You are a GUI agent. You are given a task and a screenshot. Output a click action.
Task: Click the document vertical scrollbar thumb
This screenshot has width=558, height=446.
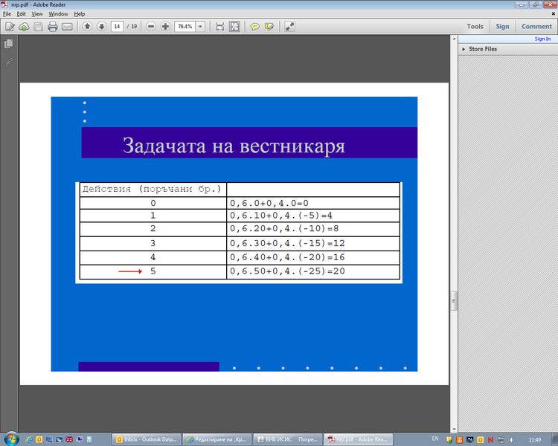(x=454, y=301)
